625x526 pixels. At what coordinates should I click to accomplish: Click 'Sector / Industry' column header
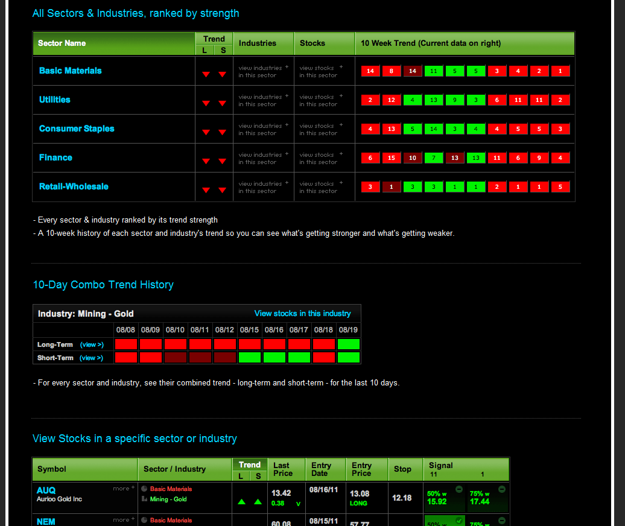click(185, 469)
